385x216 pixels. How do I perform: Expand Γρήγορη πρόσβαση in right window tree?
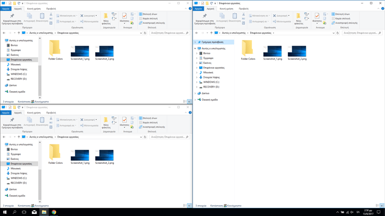tap(196, 42)
